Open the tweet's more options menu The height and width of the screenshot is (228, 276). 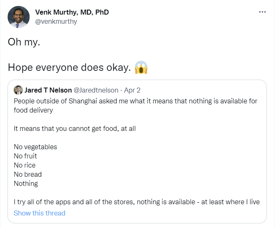click(262, 12)
